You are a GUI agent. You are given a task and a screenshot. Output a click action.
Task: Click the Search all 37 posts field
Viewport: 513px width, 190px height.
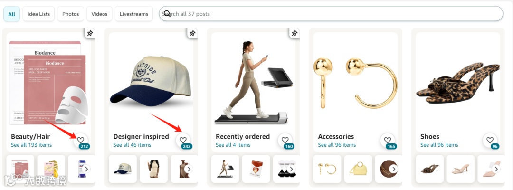[331, 14]
